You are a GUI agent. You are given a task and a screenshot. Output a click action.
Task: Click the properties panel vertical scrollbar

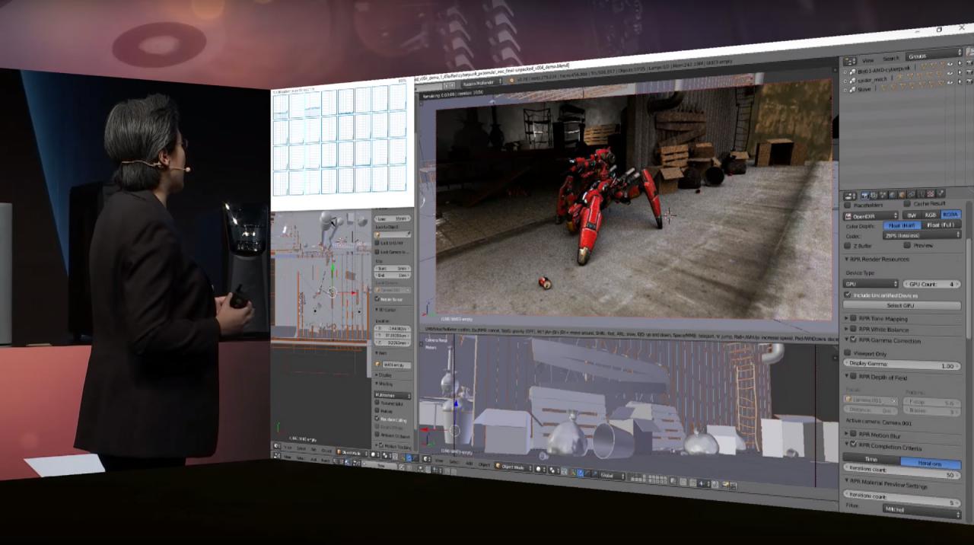969,289
